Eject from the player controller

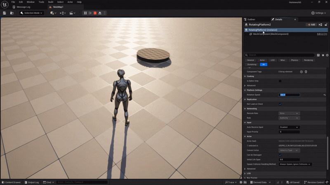tap(100, 13)
